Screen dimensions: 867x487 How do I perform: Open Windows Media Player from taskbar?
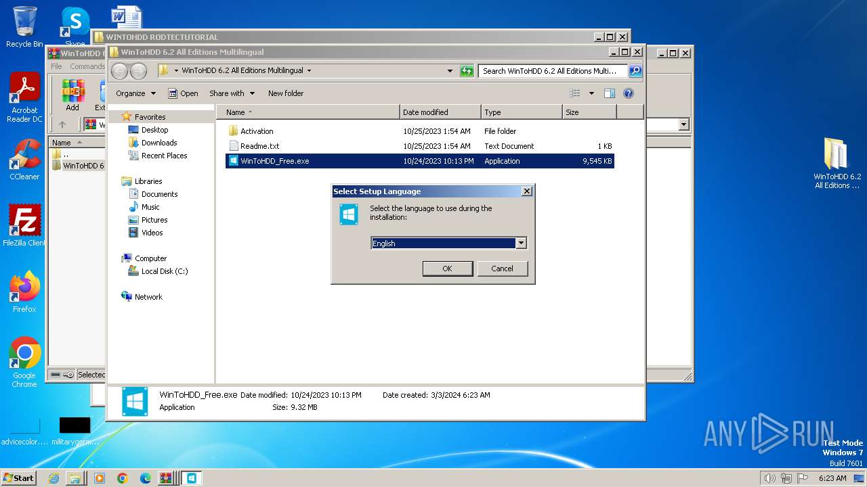tap(100, 478)
